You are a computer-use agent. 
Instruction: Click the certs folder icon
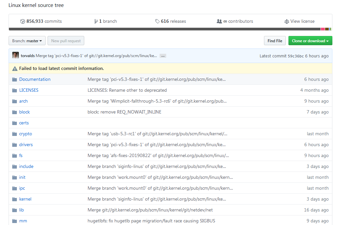coord(15,123)
